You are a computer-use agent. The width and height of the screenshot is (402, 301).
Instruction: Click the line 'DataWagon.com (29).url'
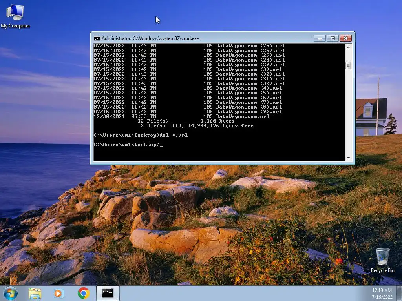pyautogui.click(x=189, y=65)
